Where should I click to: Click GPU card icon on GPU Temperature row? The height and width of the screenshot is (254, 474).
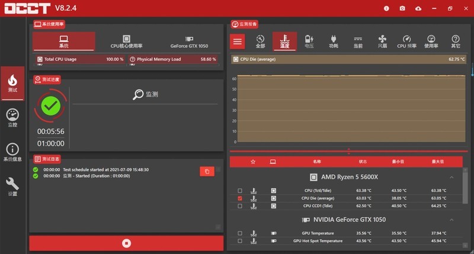point(274,233)
